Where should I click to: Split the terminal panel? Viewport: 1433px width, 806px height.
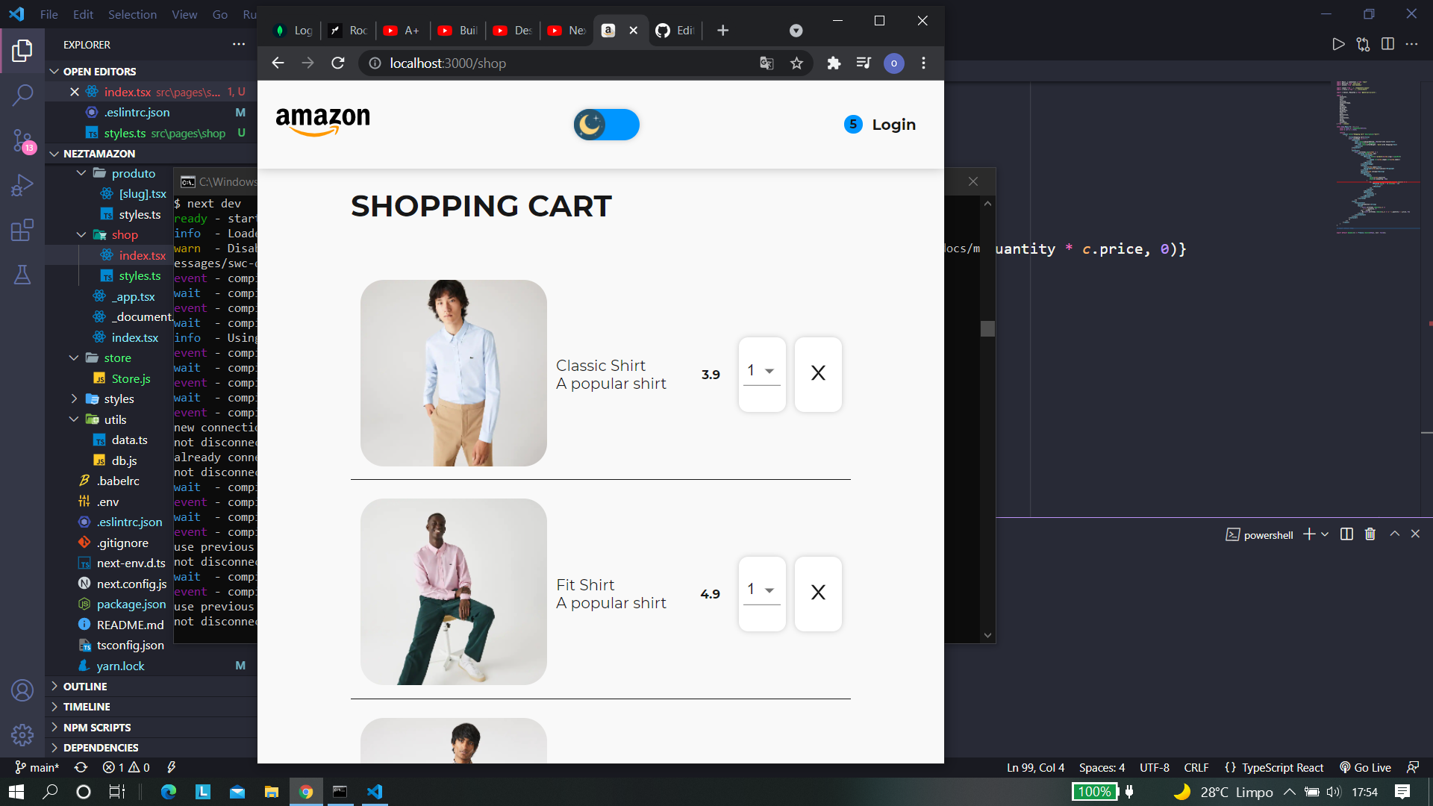(1346, 534)
